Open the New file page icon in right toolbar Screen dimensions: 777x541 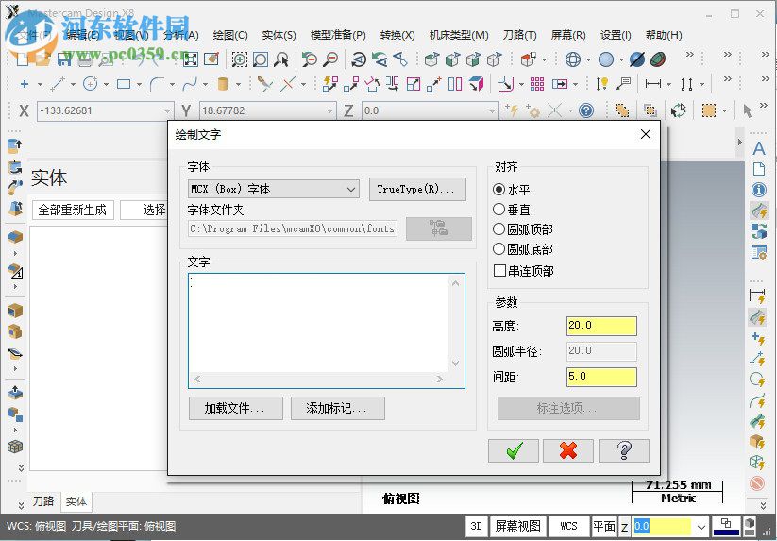759,169
